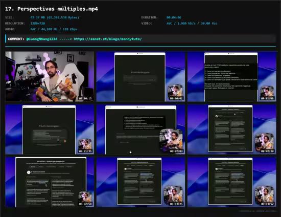Open the thumbnail at timestamp 00:00:13

click(x=50, y=77)
